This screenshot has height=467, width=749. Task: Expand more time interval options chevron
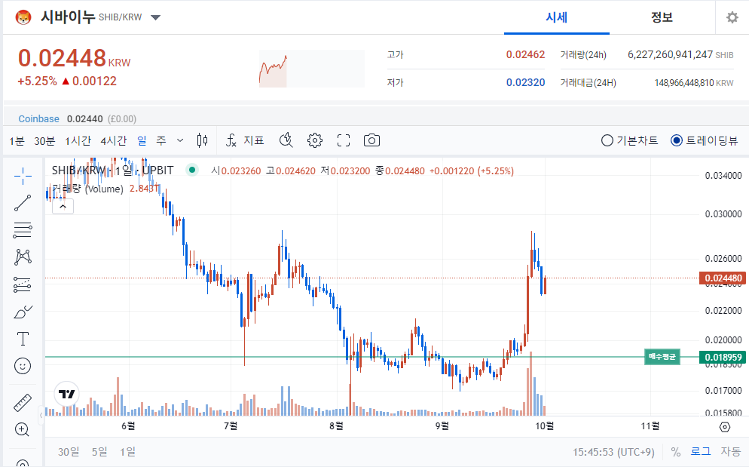pos(180,140)
